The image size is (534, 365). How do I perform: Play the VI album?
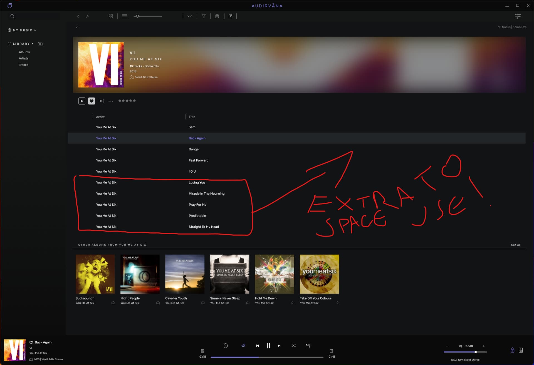[x=82, y=101]
